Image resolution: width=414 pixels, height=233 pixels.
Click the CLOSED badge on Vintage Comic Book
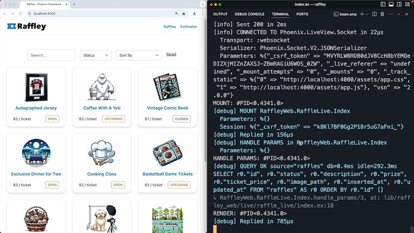(182, 119)
